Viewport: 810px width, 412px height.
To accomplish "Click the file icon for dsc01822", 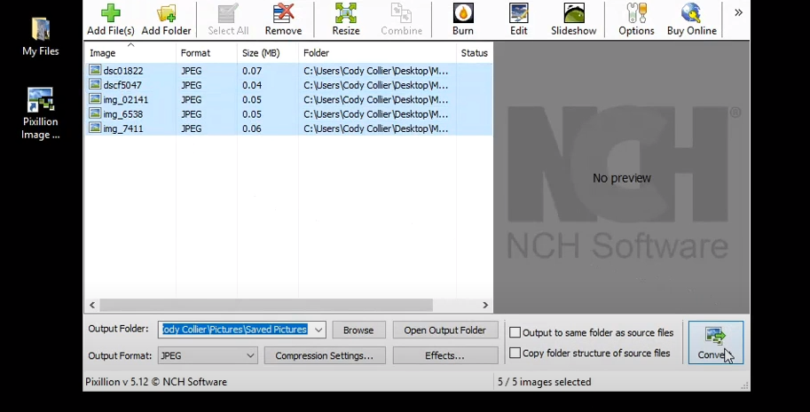I will pyautogui.click(x=95, y=70).
